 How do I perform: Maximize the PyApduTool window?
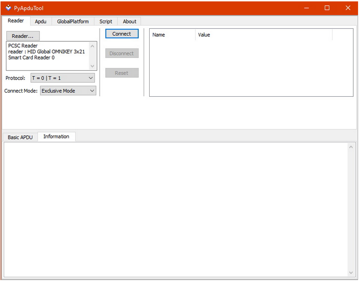(x=327, y=8)
